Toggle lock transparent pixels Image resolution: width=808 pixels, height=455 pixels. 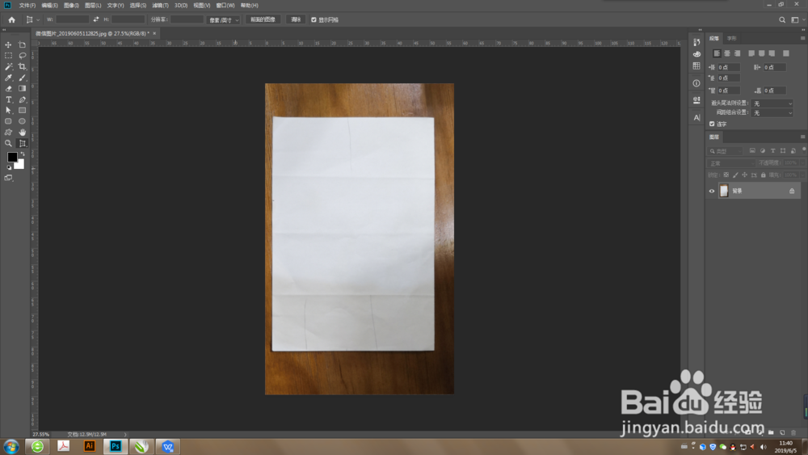tap(726, 175)
